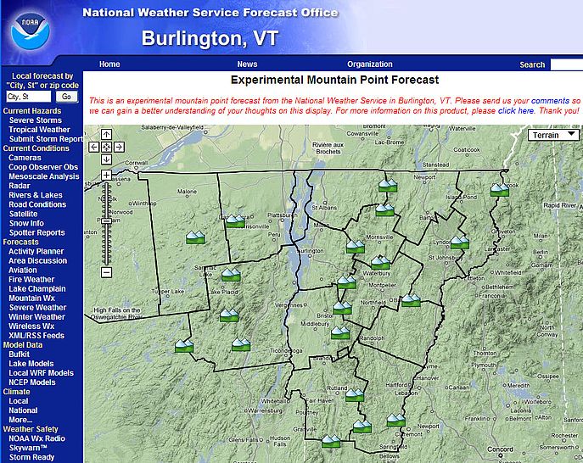Open Spotter Reports link
The image size is (583, 463).
click(x=36, y=232)
